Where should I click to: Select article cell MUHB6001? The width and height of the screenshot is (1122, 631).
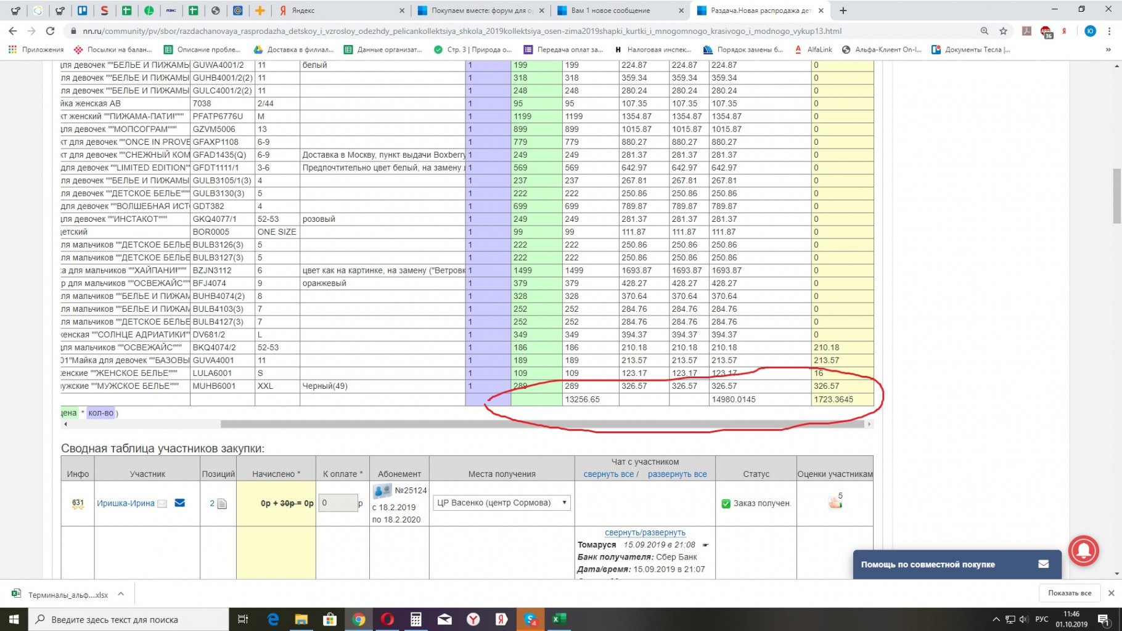[x=223, y=386]
